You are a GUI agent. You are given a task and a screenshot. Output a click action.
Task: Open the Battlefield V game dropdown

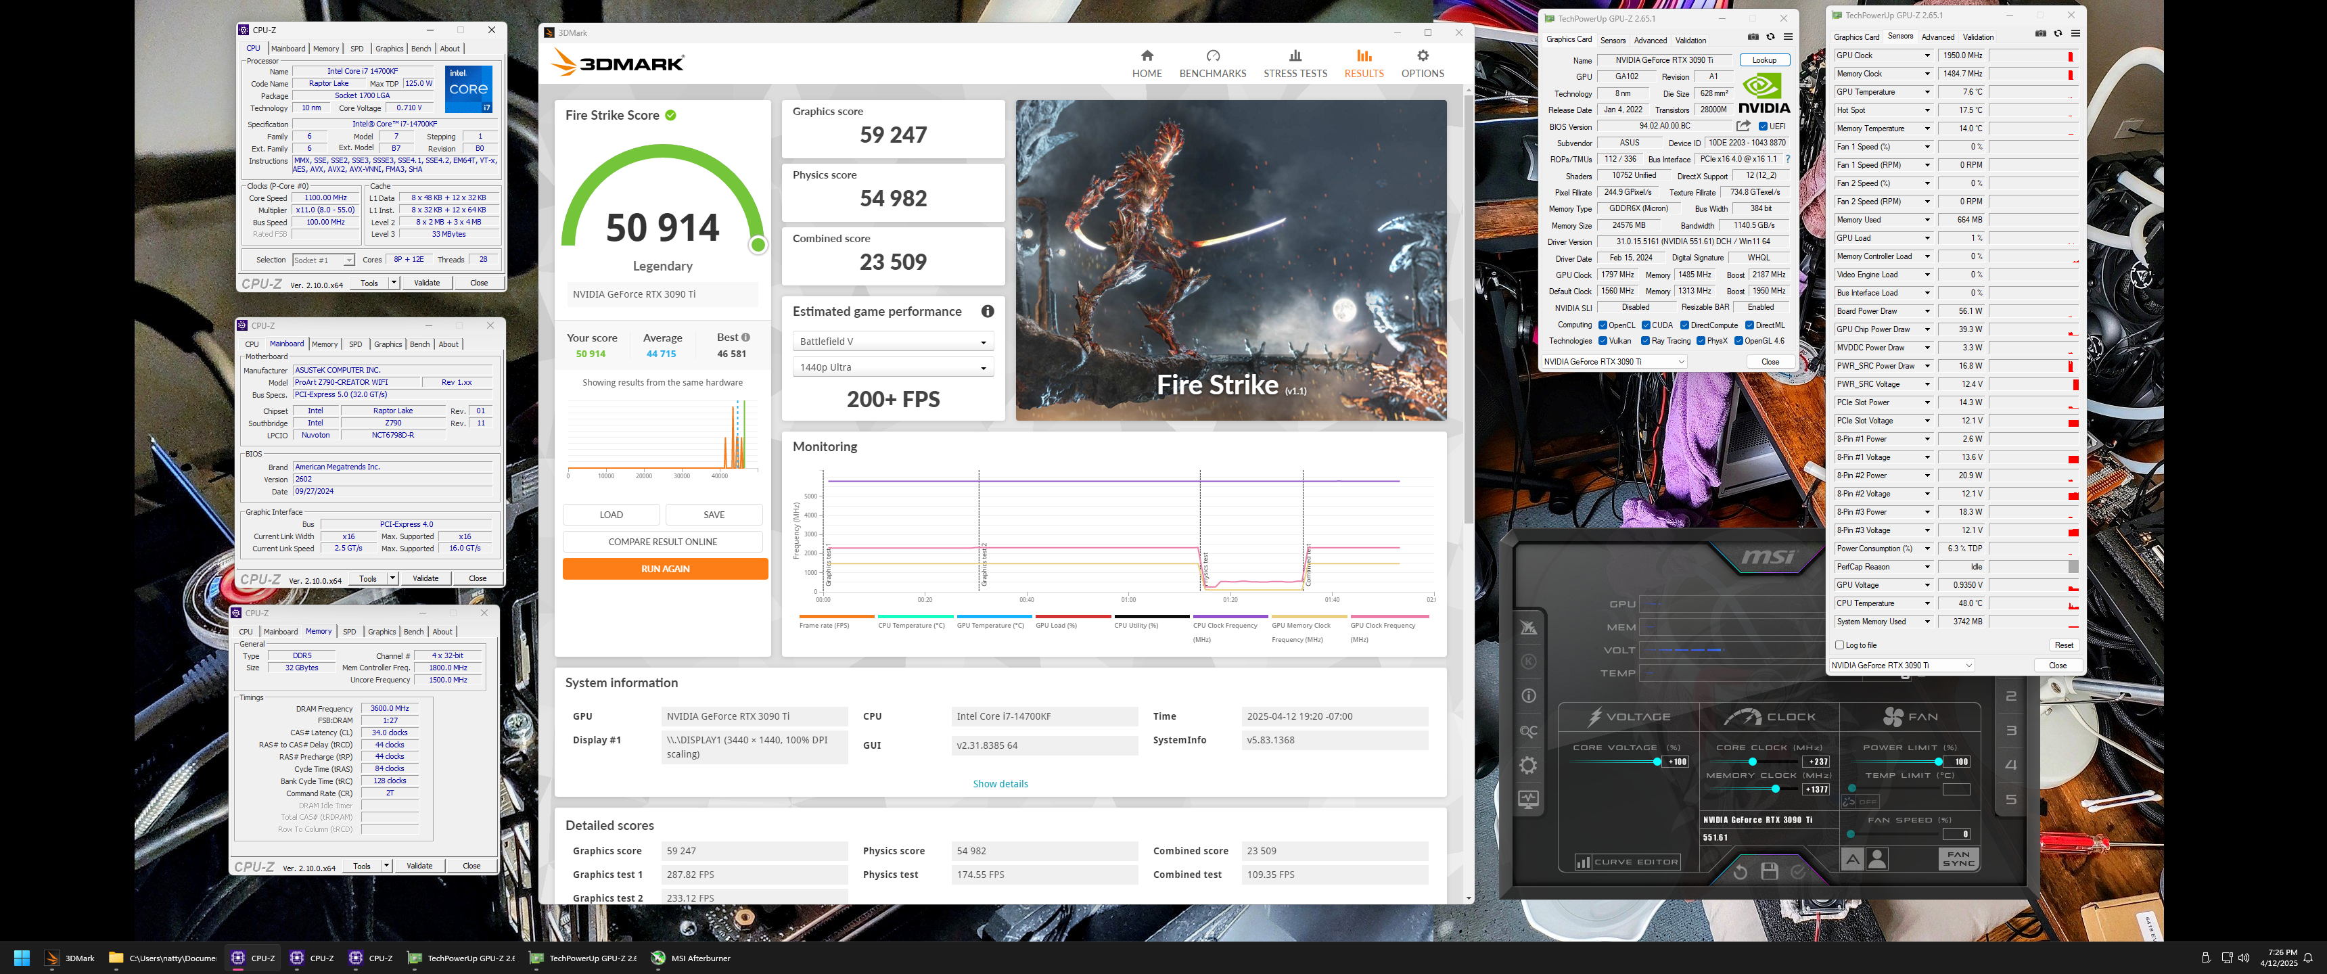pyautogui.click(x=892, y=342)
